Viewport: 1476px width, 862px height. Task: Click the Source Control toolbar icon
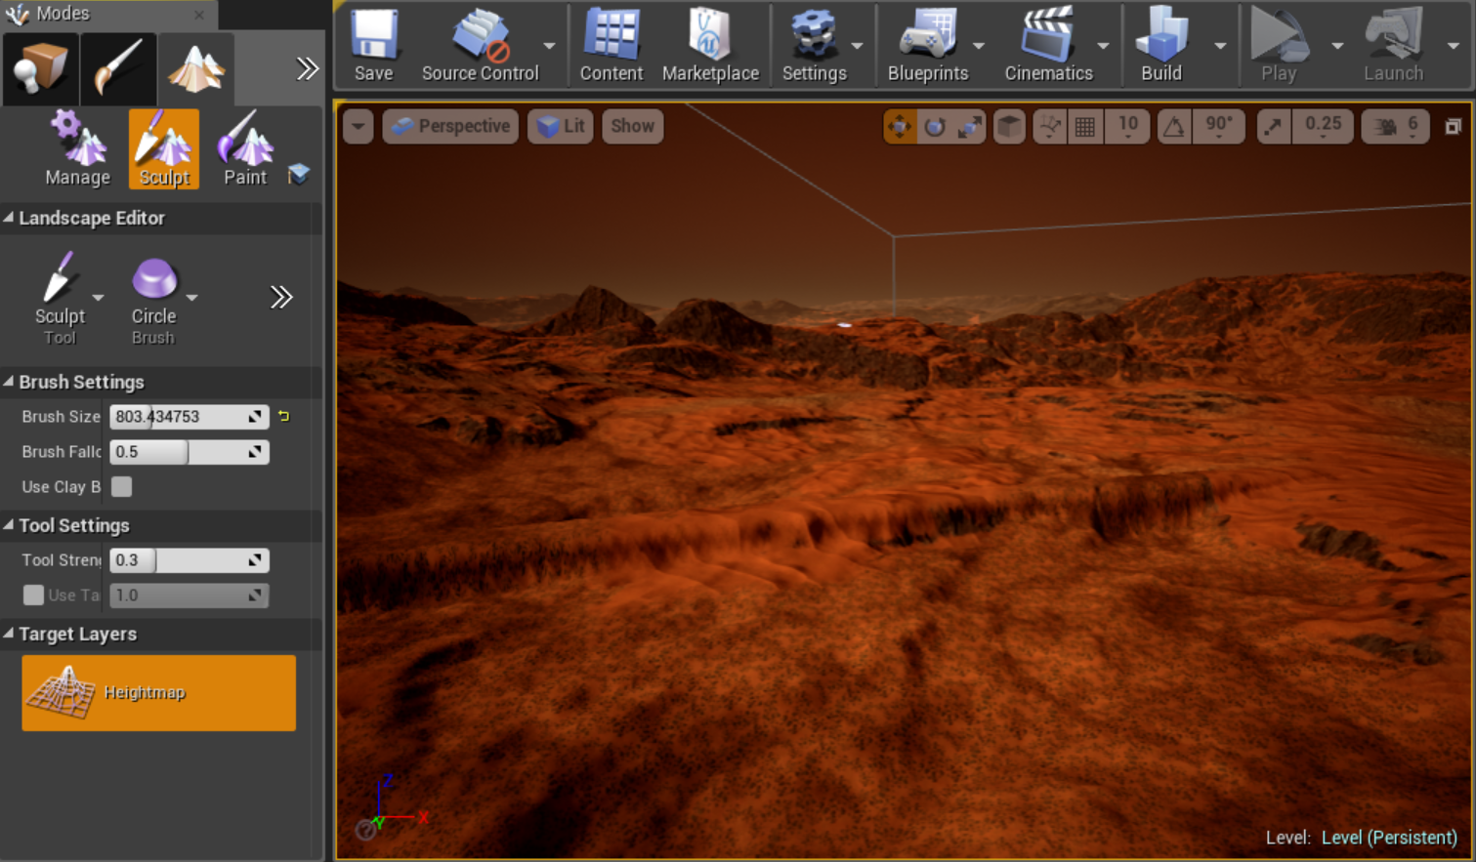click(480, 45)
